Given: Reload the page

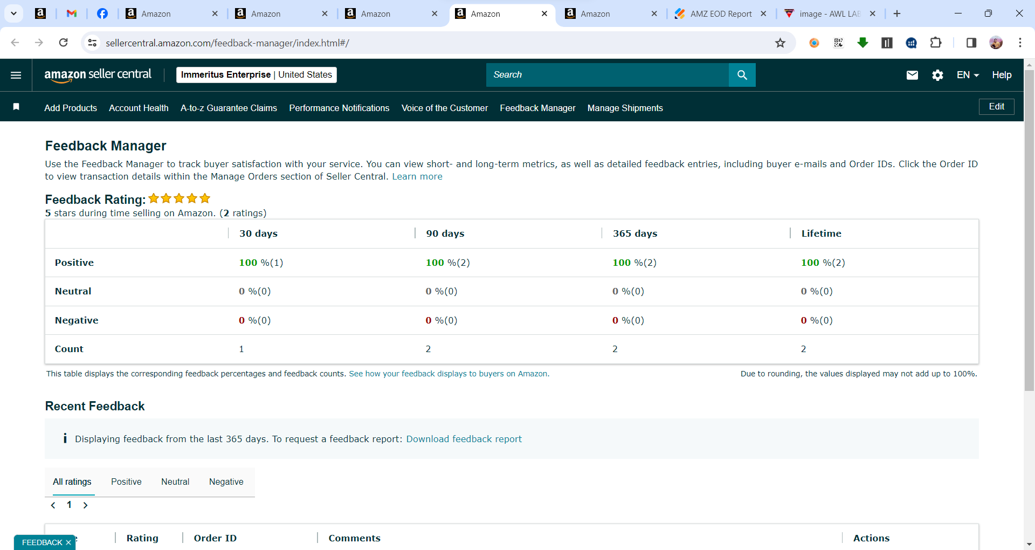Looking at the screenshot, I should (x=64, y=43).
